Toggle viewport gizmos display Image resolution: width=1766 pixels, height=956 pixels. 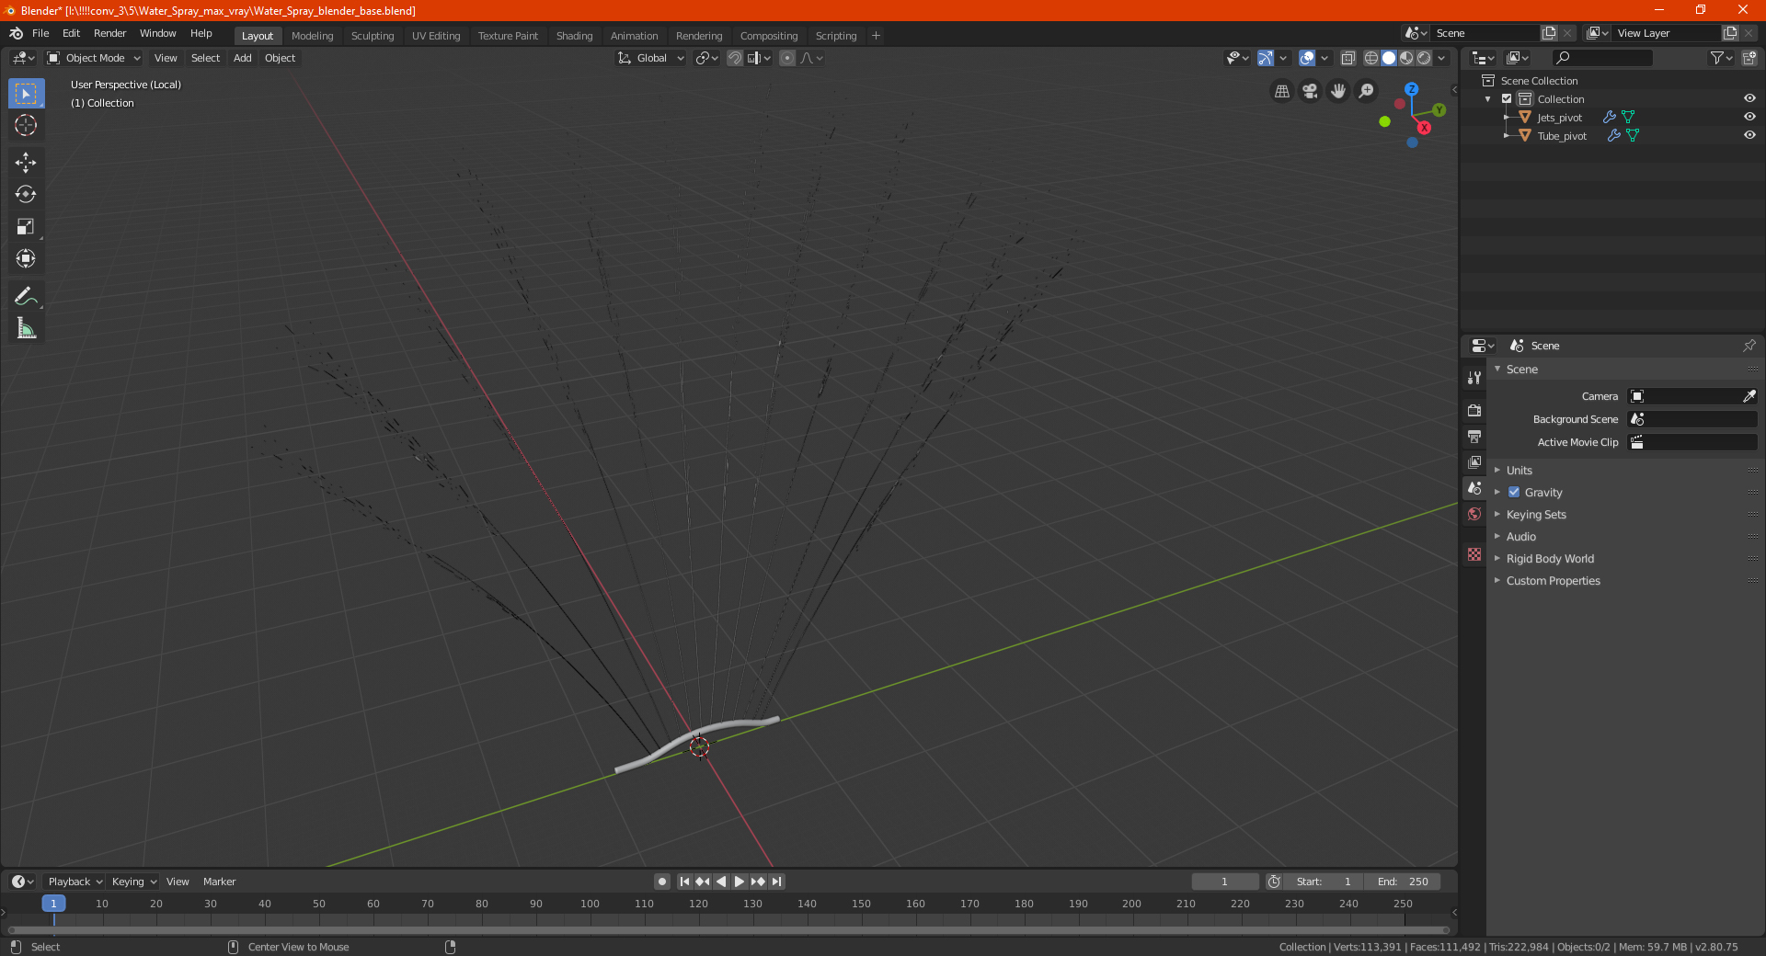coord(1266,58)
